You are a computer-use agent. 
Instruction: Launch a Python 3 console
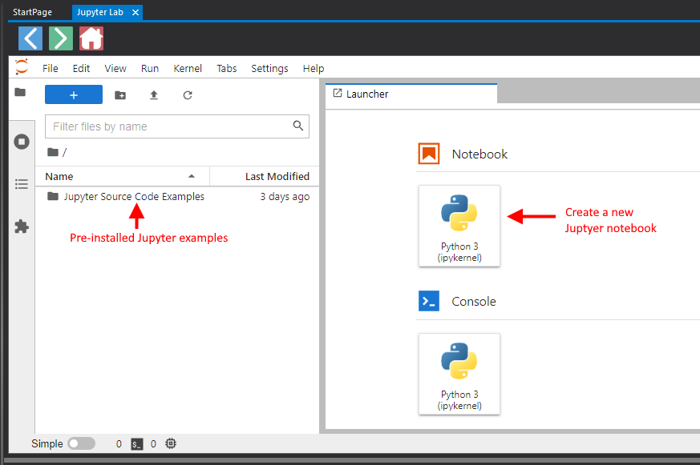[x=459, y=374]
